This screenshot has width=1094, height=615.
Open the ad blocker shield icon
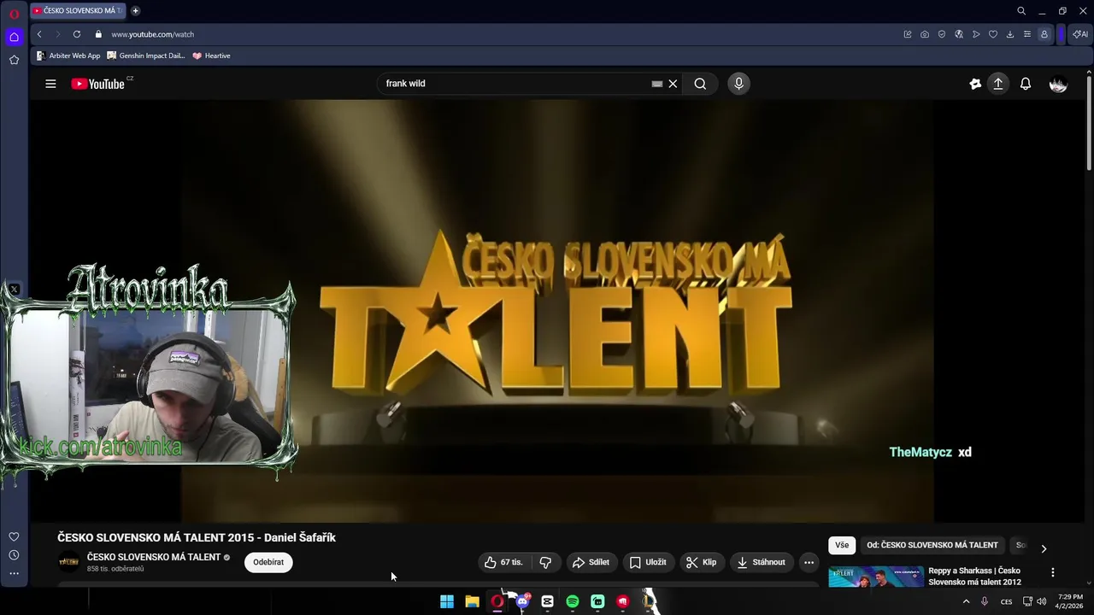click(942, 34)
